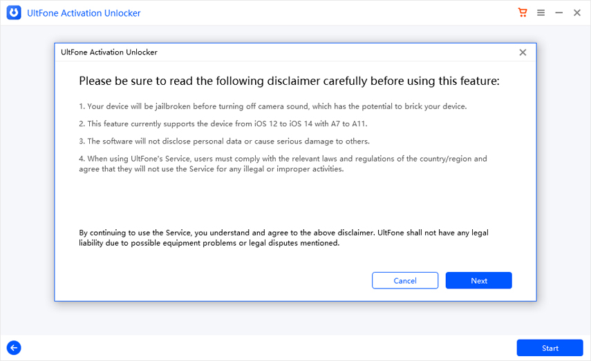Open the hamburger menu in title bar
Image resolution: width=591 pixels, height=361 pixels.
click(x=541, y=12)
